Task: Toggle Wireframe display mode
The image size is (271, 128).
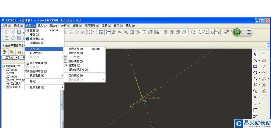Action: (165, 32)
